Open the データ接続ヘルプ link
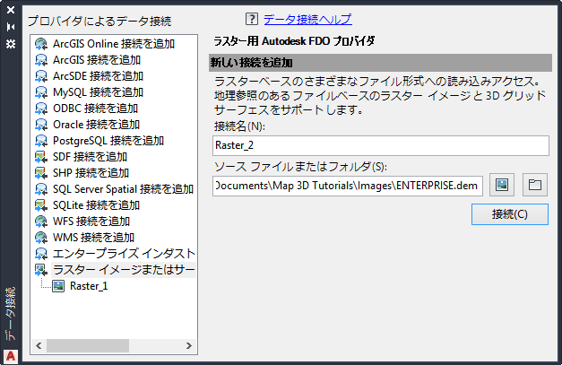Image resolution: width=562 pixels, height=365 pixels. pos(307,20)
